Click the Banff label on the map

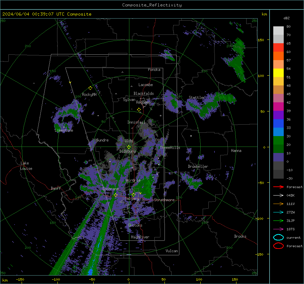pos(56,188)
